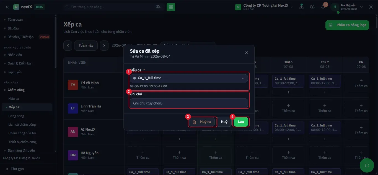Close the Sửa ca đã xếp dialog
The image size is (378, 175).
point(246,53)
